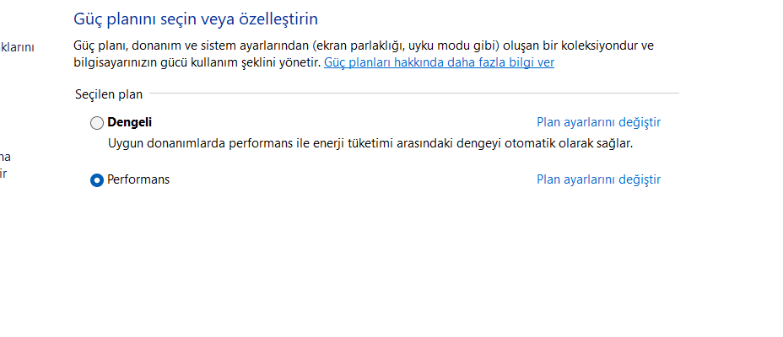The height and width of the screenshot is (337, 783).
Task: Open Güç planları hakkında daha fazla bilgi link
Action: 439,62
